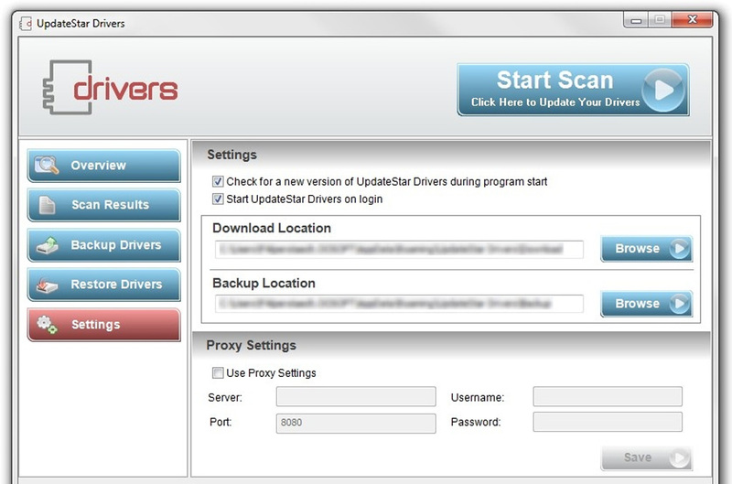Click the Save button
This screenshot has width=732, height=484.
pos(646,457)
